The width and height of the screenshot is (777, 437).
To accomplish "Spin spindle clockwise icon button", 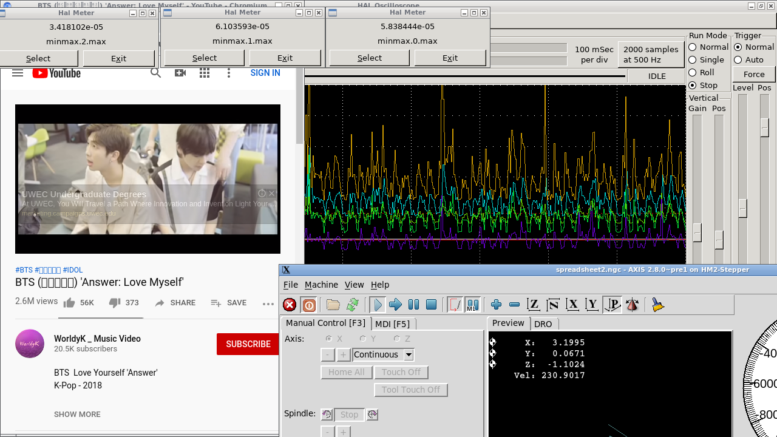I will point(372,414).
